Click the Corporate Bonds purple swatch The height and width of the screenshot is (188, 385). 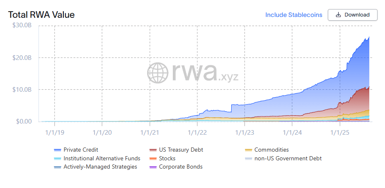153,167
